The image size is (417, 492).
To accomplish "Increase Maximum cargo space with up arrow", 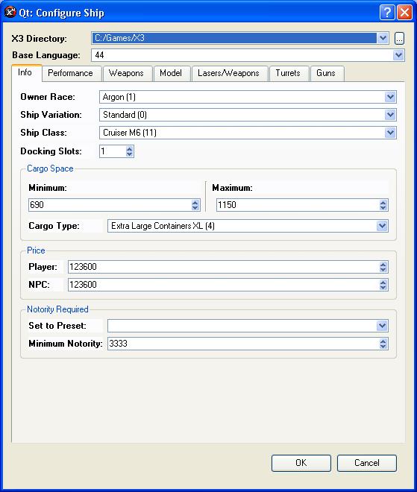I will (383, 202).
